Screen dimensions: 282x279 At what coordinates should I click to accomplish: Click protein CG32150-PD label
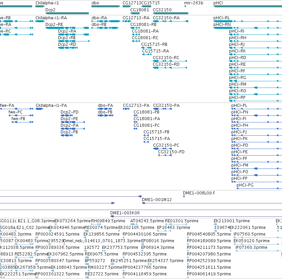pyautogui.click(x=171, y=152)
